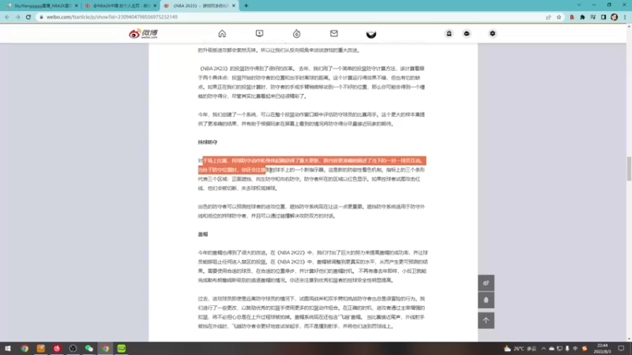Click the microphone tray icon
The image size is (632, 355).
[567, 349]
